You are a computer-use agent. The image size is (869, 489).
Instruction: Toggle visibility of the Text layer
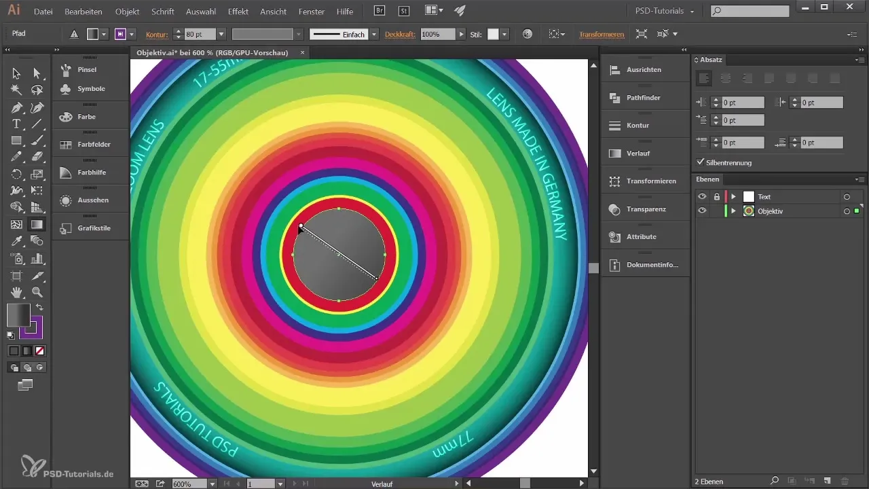(x=702, y=196)
